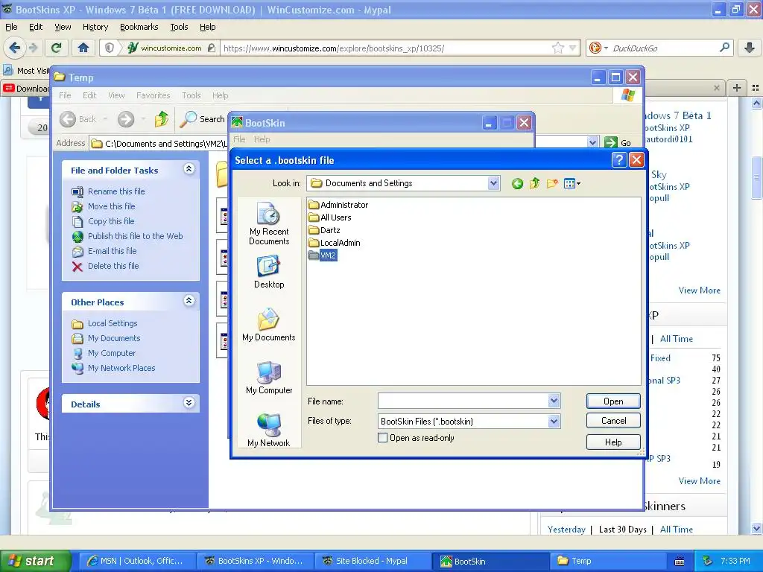Viewport: 763px width, 572px height.
Task: Open the browser File menu
Action: pos(11,27)
